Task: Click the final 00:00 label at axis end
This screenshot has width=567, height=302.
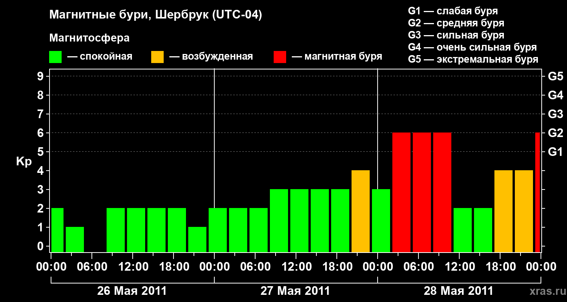Action: tap(541, 267)
